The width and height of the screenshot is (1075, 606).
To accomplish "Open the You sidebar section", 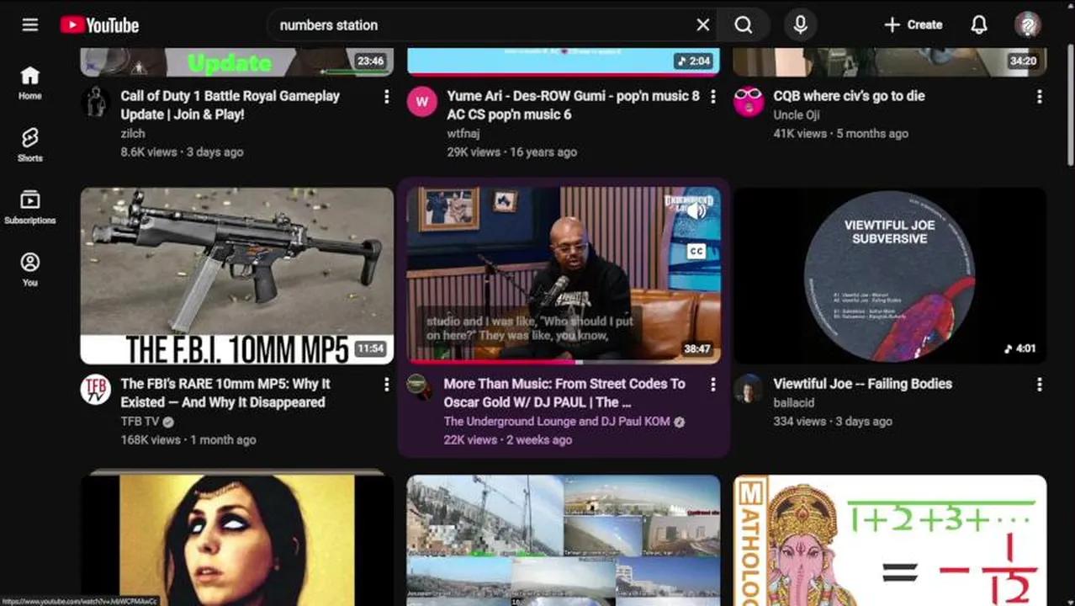I will [30, 269].
